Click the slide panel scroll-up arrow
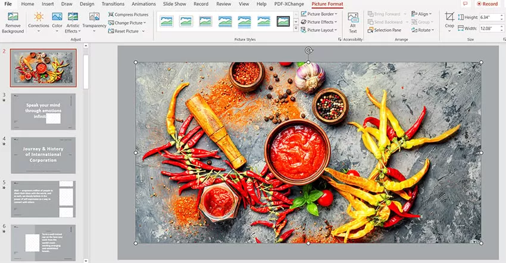This screenshot has width=506, height=263. point(86,46)
